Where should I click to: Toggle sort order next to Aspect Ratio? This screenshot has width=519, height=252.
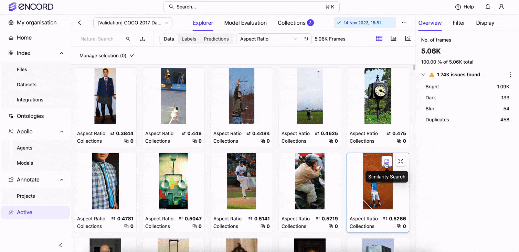click(x=306, y=39)
